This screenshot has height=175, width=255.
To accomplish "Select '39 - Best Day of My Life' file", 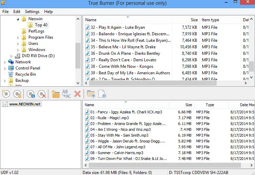I will pos(130,73).
